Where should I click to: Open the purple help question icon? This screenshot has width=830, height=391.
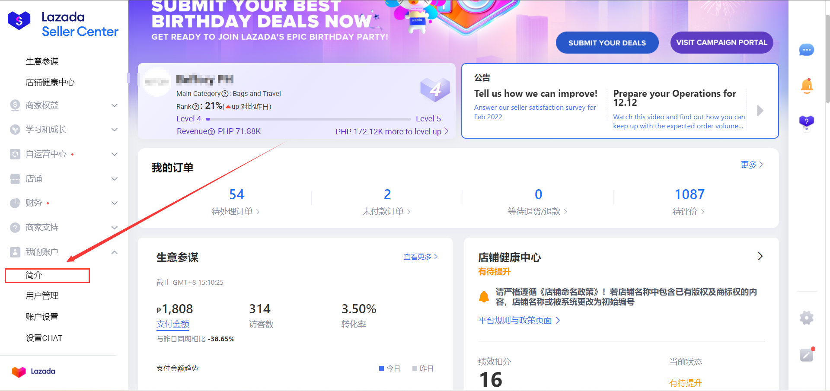pyautogui.click(x=806, y=123)
